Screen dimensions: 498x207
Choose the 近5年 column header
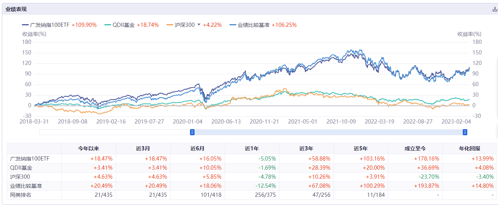pyautogui.click(x=361, y=148)
